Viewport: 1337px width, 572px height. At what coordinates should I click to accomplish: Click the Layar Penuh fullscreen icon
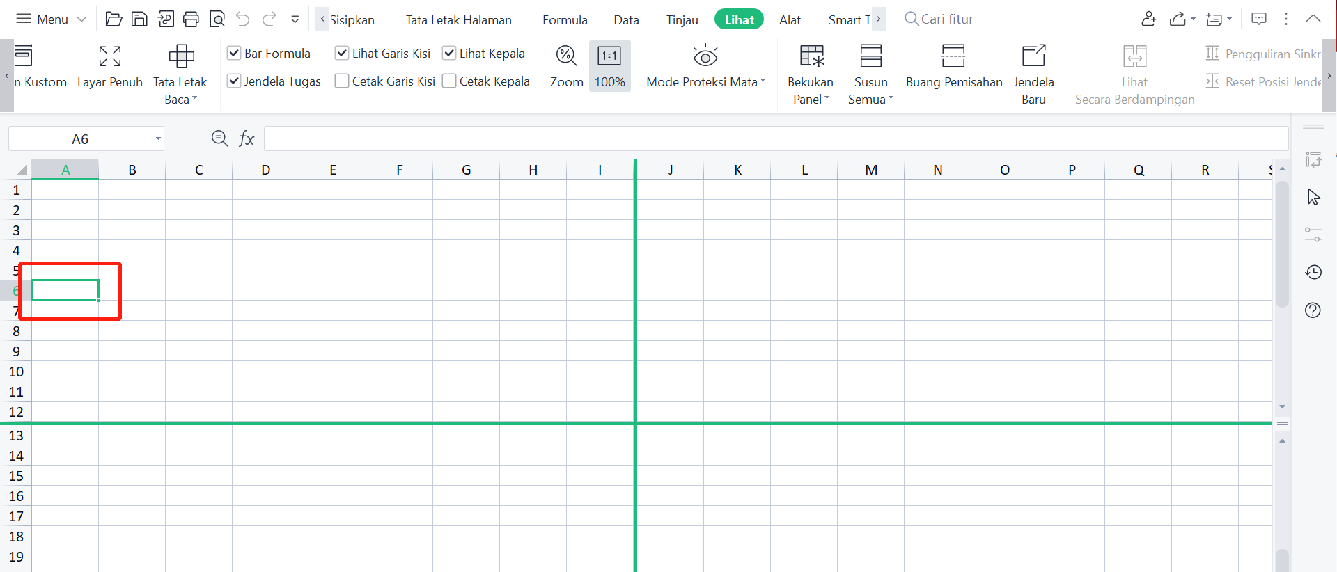[109, 56]
